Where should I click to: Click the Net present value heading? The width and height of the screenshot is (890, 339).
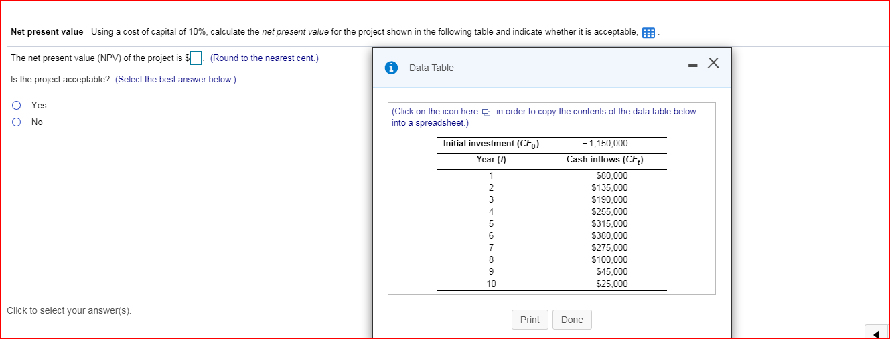[x=47, y=32]
